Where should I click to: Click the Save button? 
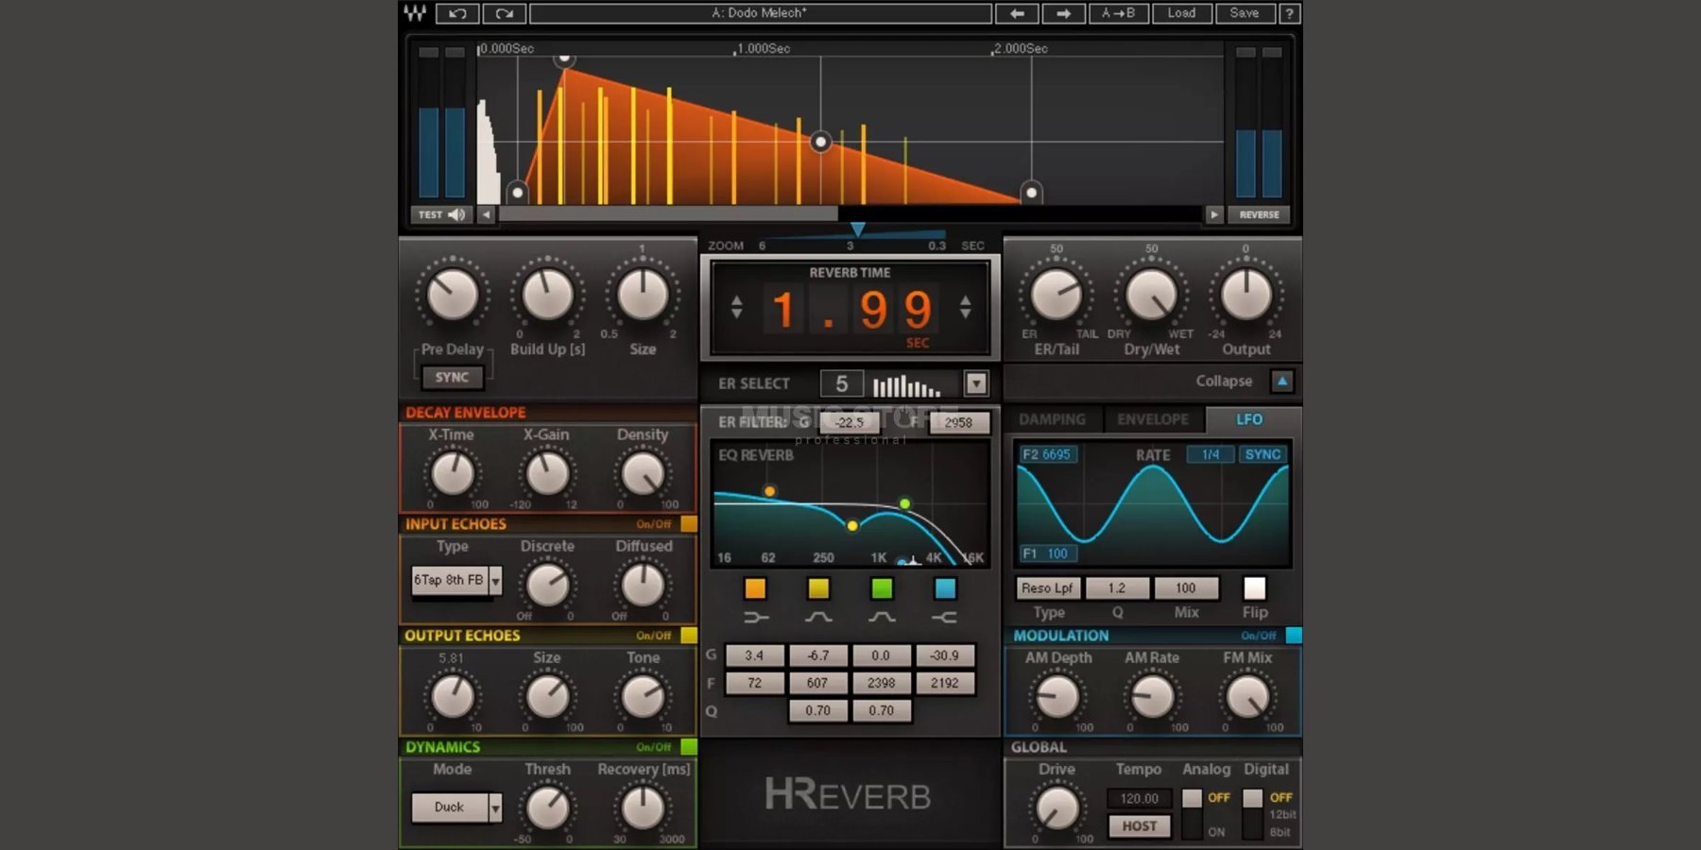tap(1245, 13)
